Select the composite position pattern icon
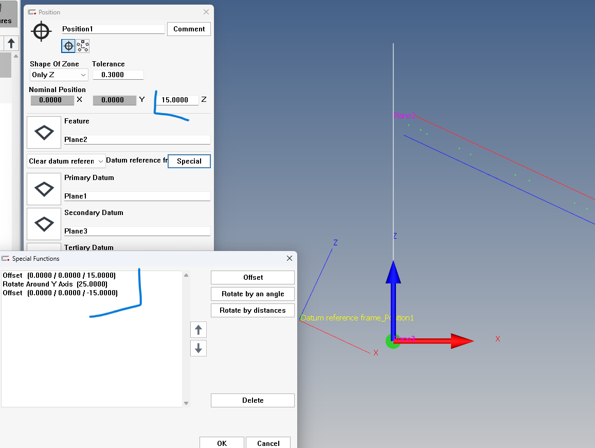This screenshot has width=595, height=448. point(83,46)
